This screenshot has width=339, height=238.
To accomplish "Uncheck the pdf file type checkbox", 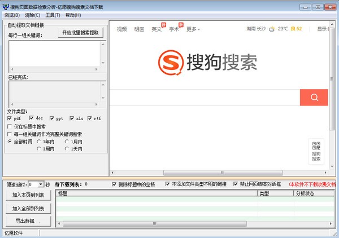I will [x=10, y=118].
